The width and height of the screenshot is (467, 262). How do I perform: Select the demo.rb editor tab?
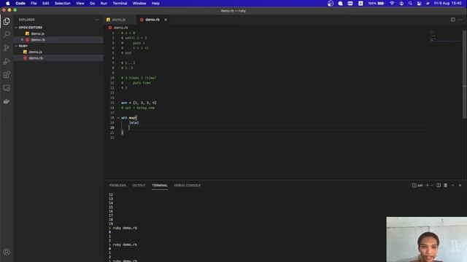tap(153, 20)
